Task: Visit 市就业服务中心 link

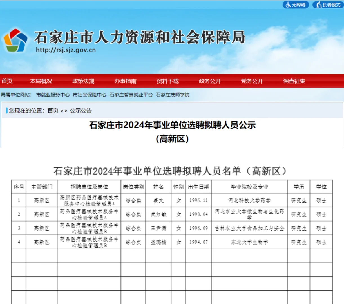Action: 53,95
